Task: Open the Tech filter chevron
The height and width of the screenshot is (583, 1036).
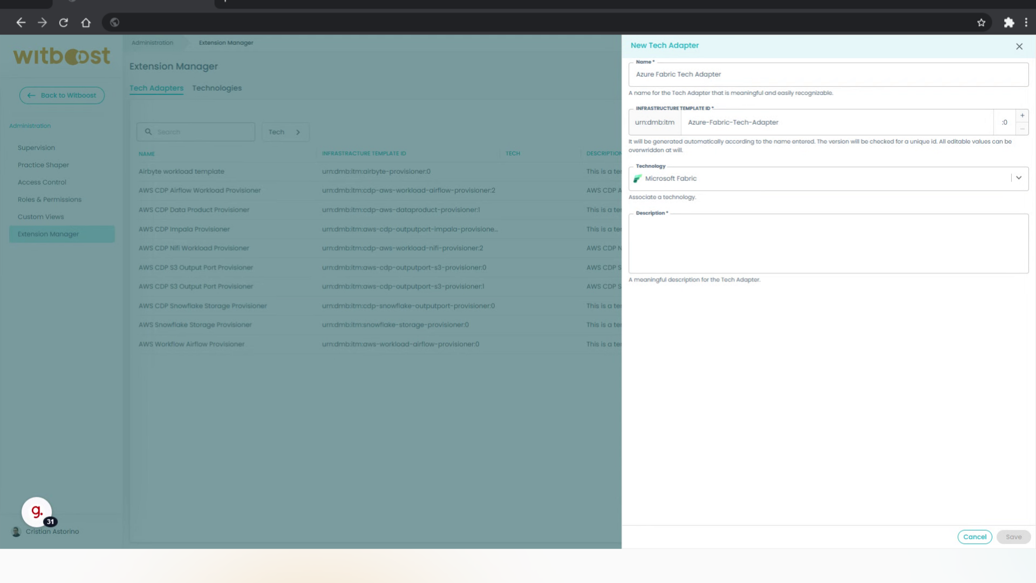Action: 298,132
